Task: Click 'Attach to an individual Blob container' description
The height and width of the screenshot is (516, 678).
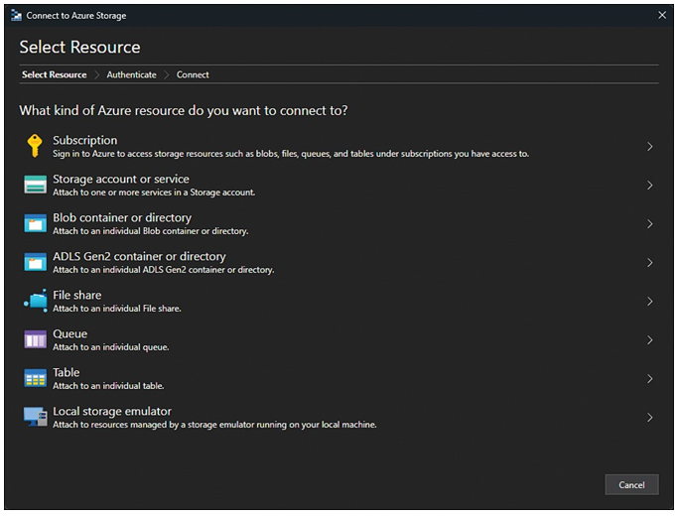Action: (x=151, y=231)
